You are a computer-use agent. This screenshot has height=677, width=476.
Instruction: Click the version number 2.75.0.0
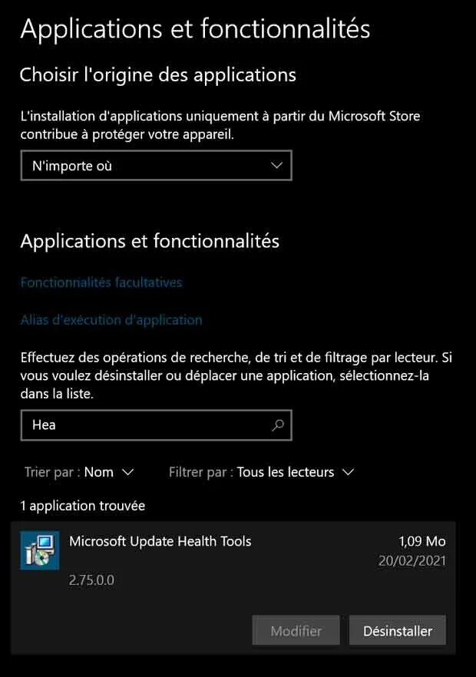(91, 580)
